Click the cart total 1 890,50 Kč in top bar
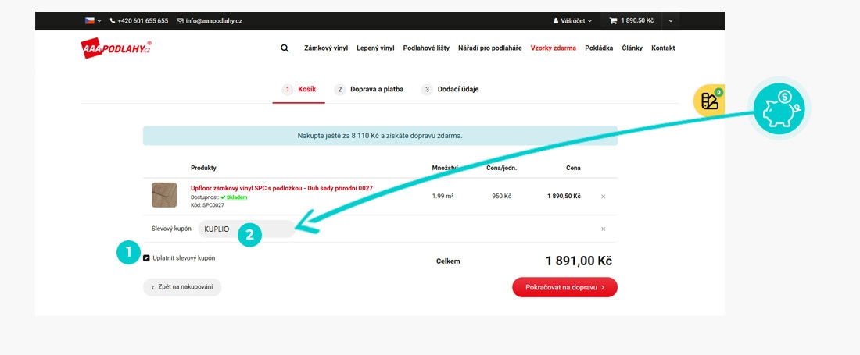 pyautogui.click(x=637, y=21)
